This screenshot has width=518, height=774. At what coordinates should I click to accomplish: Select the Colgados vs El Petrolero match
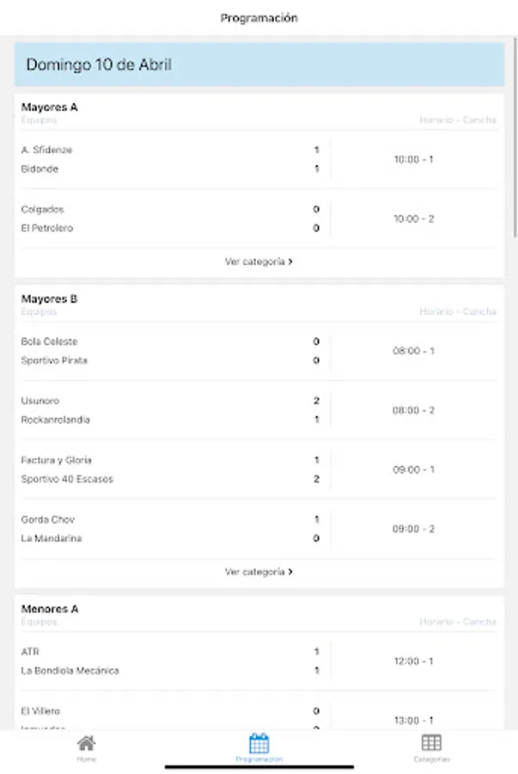click(259, 218)
